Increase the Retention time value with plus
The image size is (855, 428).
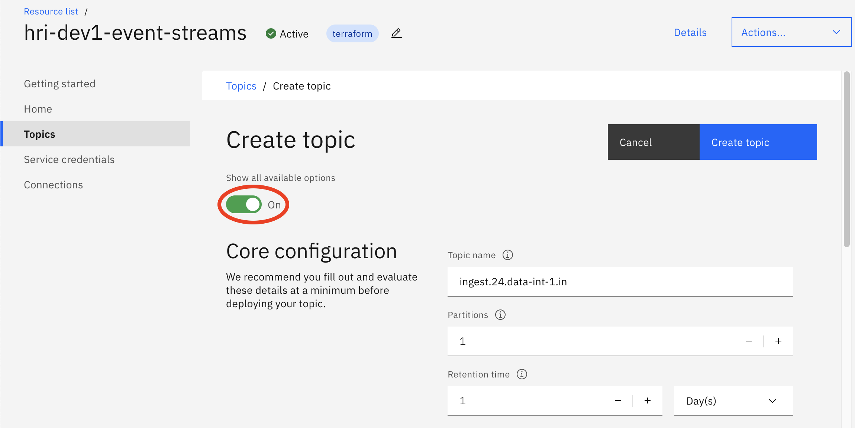click(648, 401)
